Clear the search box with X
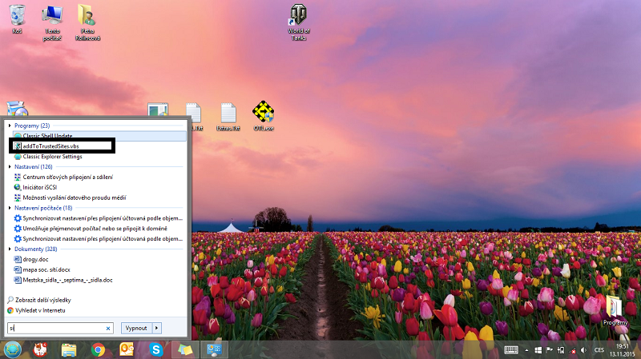The image size is (641, 359). (108, 328)
